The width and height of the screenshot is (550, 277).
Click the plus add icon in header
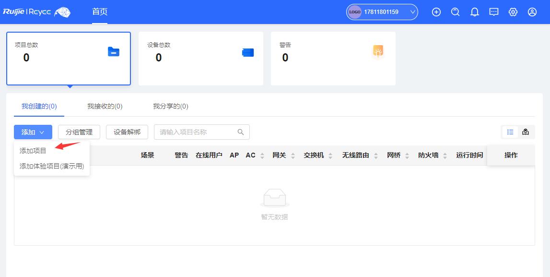tap(436, 12)
